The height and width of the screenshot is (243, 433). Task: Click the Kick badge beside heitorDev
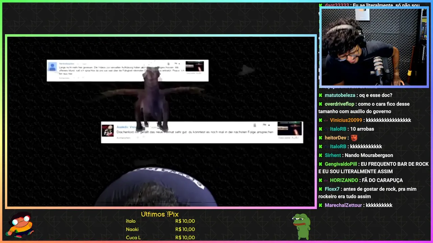coord(320,138)
